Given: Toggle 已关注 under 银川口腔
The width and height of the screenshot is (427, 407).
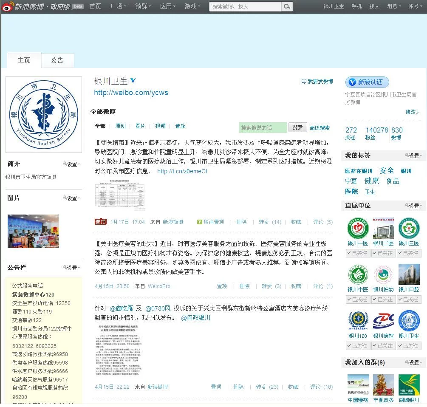Looking at the screenshot, I should 408,300.
